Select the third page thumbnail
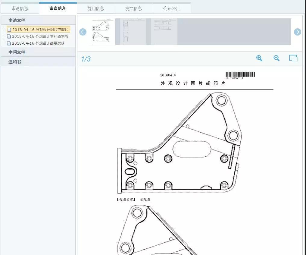This screenshot has height=255, width=306. (164, 32)
